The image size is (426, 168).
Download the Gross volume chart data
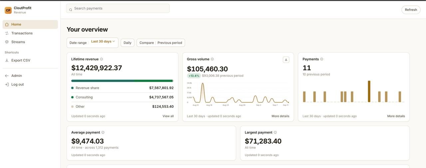pyautogui.click(x=286, y=60)
